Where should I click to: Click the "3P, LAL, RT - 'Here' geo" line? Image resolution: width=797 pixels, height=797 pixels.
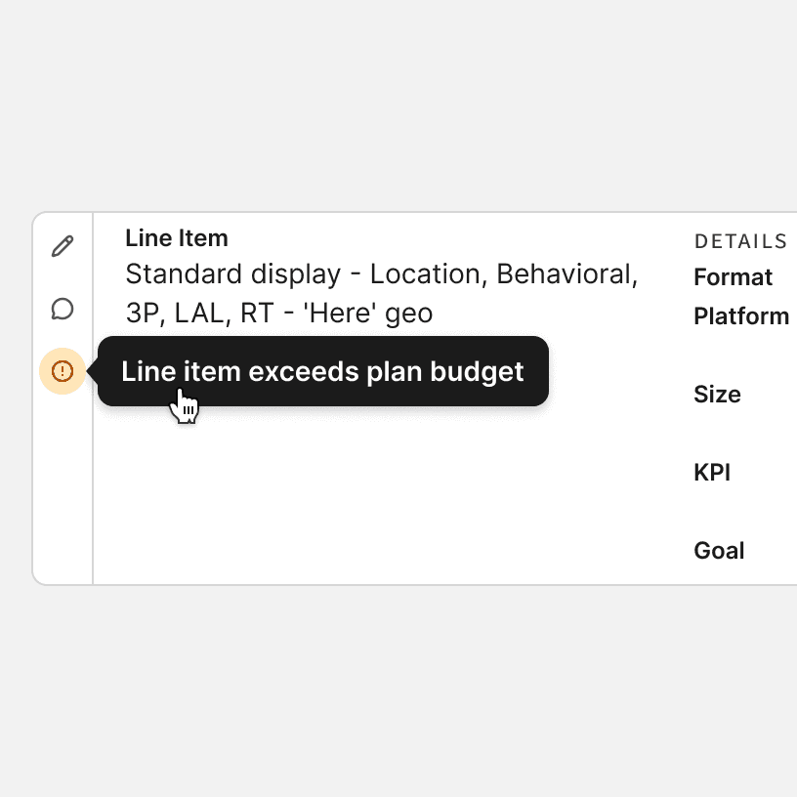click(278, 314)
